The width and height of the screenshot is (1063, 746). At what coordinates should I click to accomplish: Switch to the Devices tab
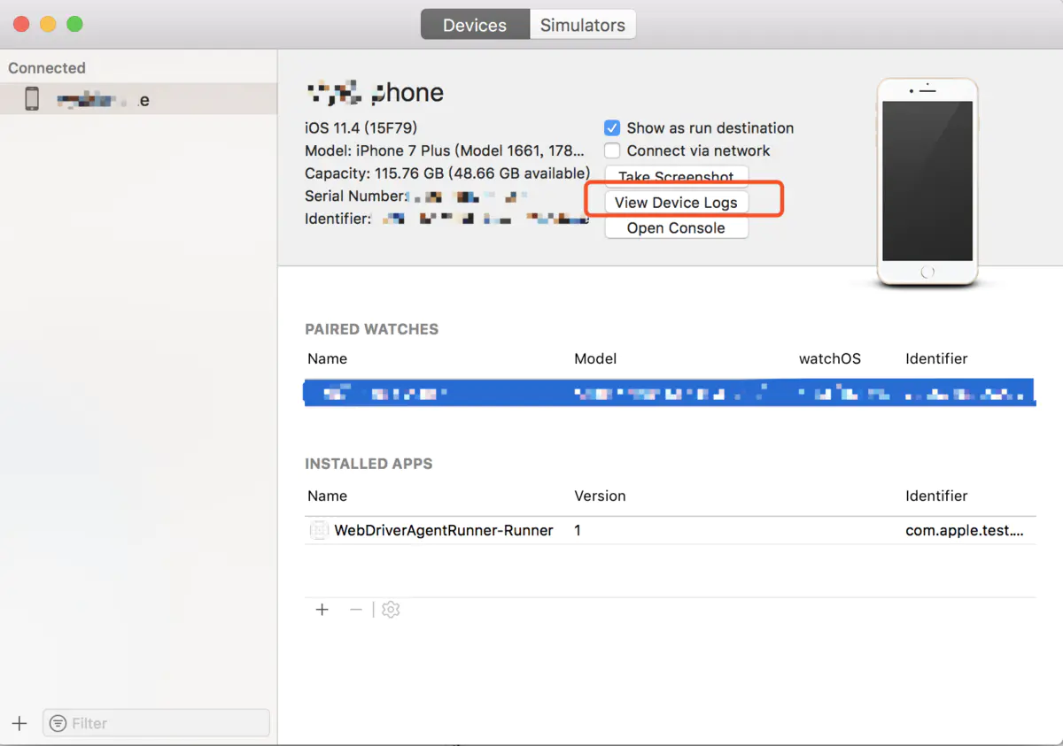pos(475,25)
